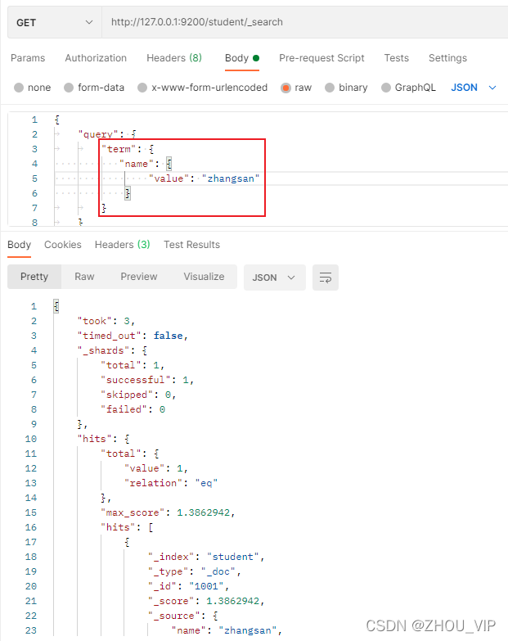The width and height of the screenshot is (508, 641).
Task: Click the "hits" key on line 10
Action: [94, 439]
